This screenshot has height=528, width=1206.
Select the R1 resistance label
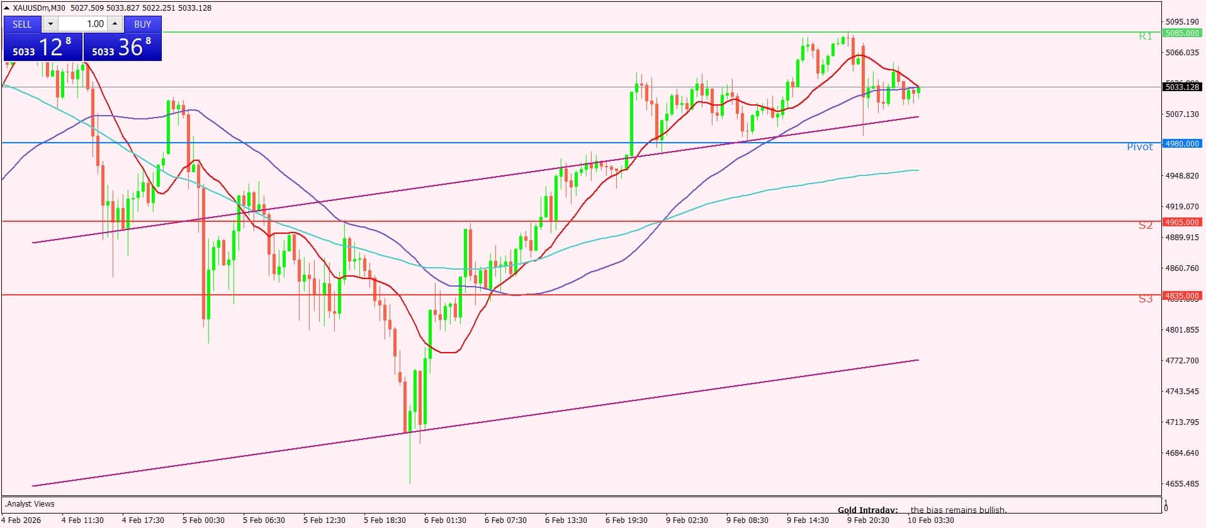click(1146, 36)
